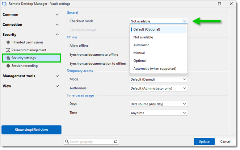Choose Automatic (when supported) option

(x=159, y=69)
